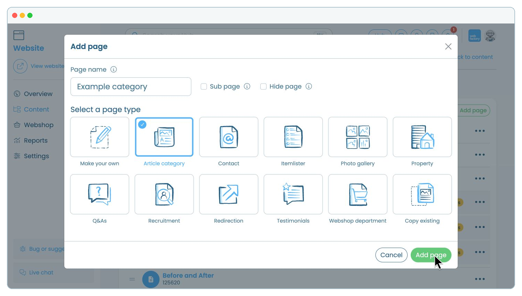Select the Make your own page type

(x=100, y=137)
